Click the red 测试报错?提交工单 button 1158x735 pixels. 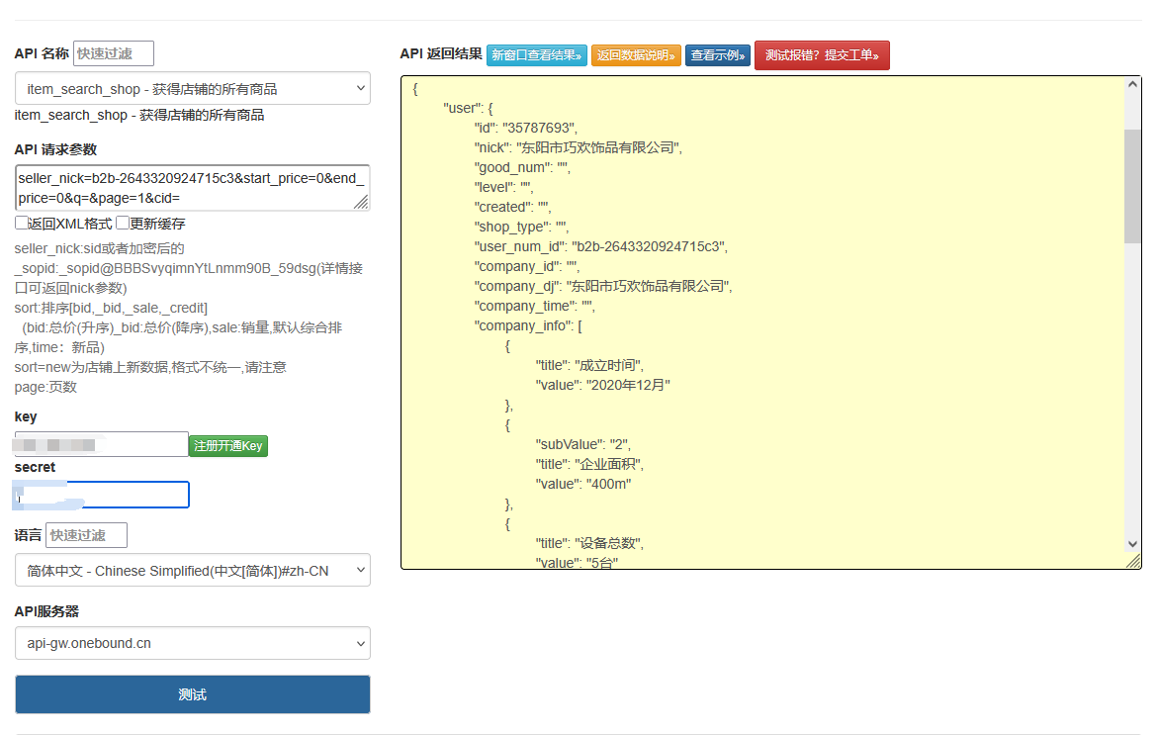[822, 55]
